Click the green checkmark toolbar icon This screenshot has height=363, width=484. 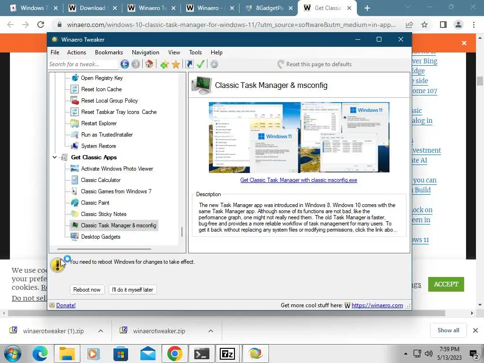coord(200,64)
